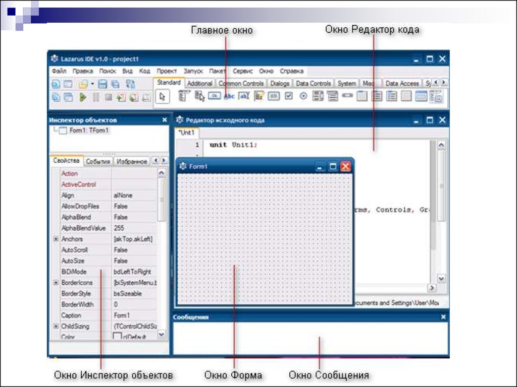Pick the TComboBox component icon
This screenshot has width=517, height=387.
click(x=332, y=96)
